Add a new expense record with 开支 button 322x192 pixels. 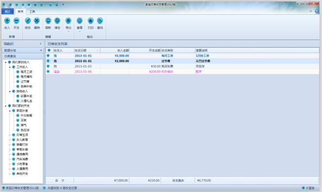tap(16, 21)
